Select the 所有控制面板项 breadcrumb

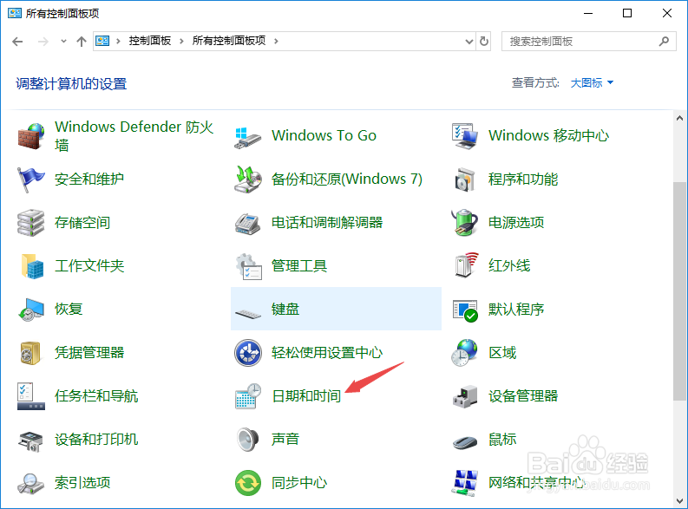pos(228,41)
